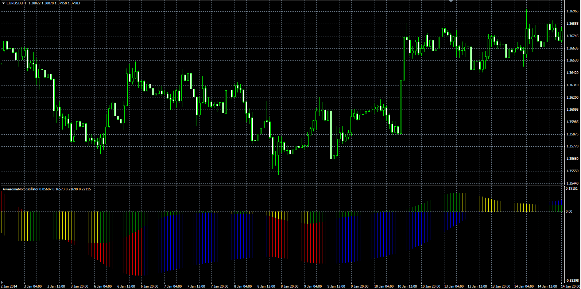Image resolution: width=581 pixels, height=289 pixels.
Task: Click the oscillator 0.00 zero level label
Action: pyautogui.click(x=569, y=211)
